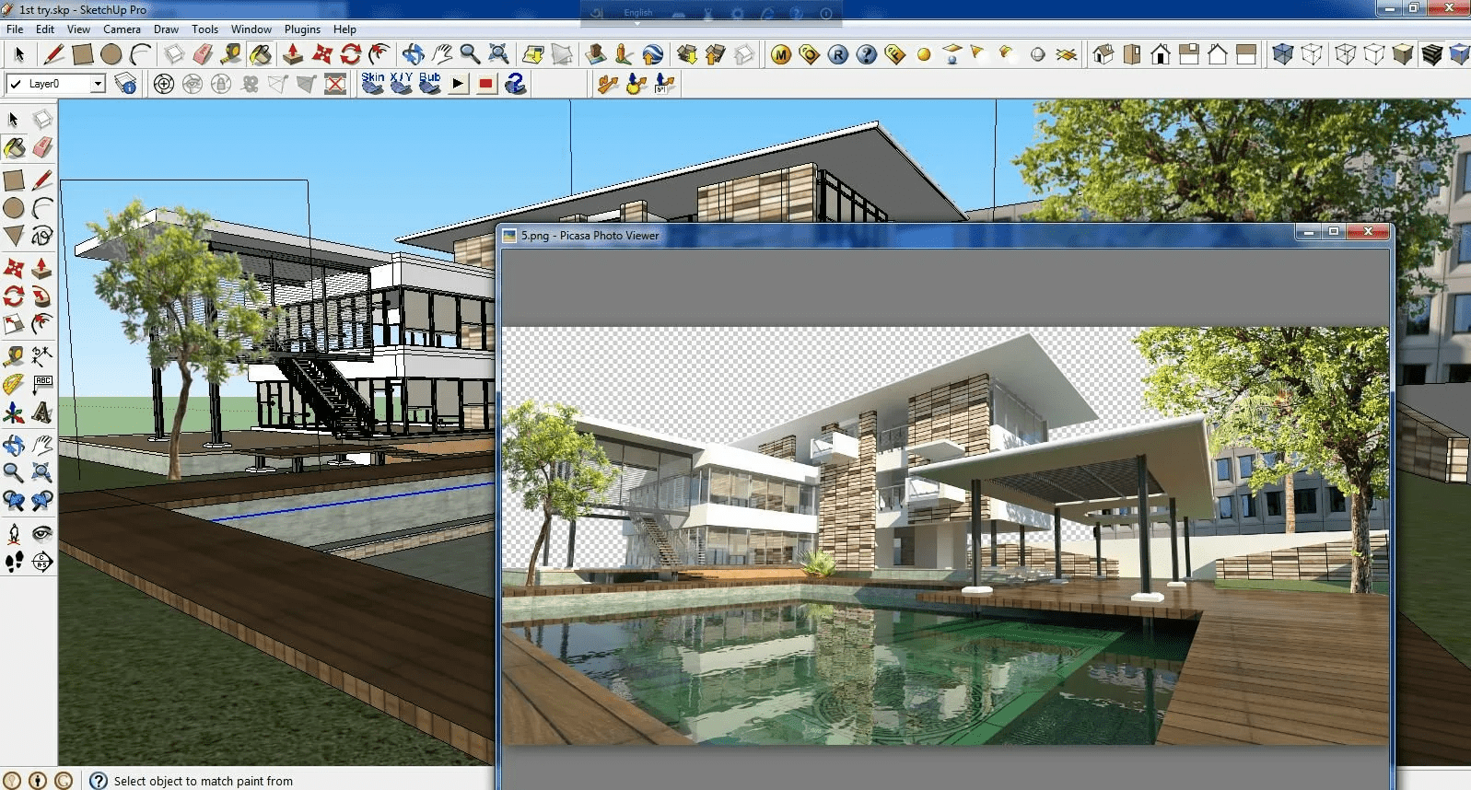
Task: Activate the Follow Me tool
Action: (x=42, y=296)
